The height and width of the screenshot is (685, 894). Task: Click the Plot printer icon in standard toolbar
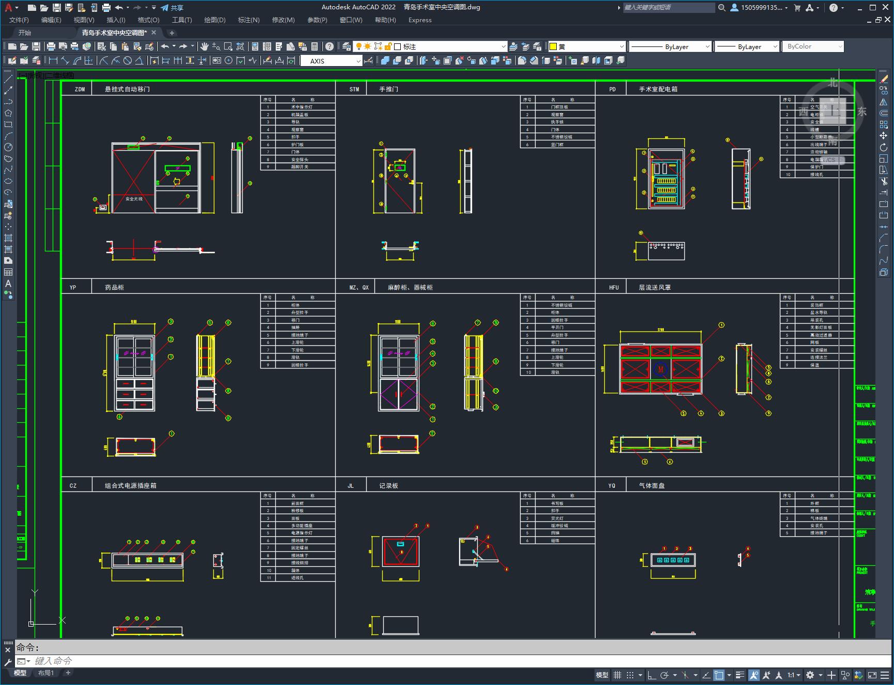click(51, 46)
